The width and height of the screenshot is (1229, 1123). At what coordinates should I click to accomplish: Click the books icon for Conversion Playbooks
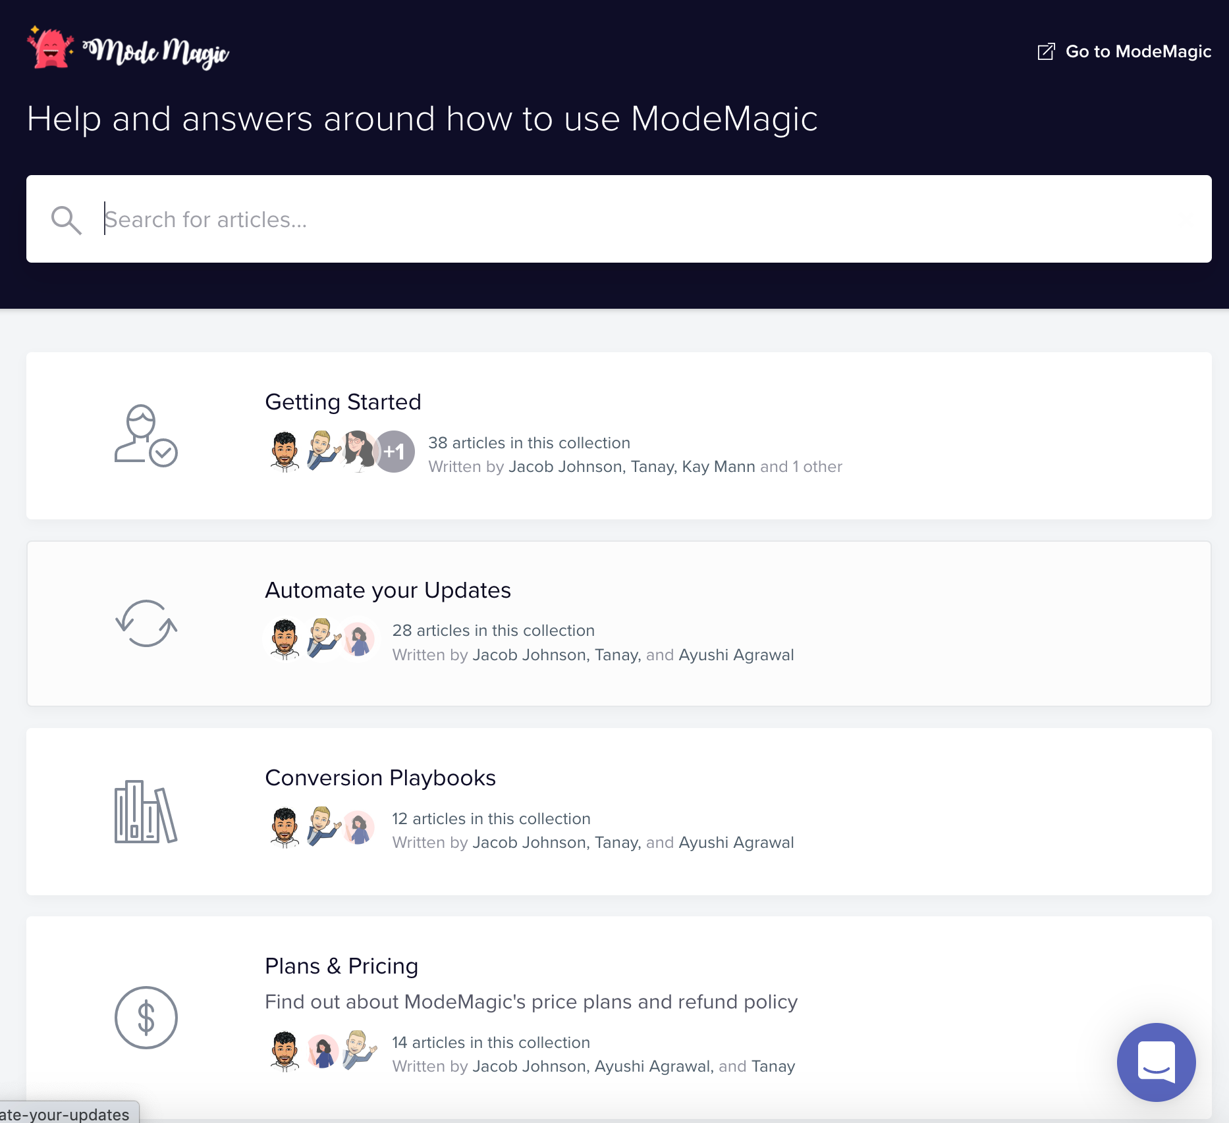pyautogui.click(x=146, y=812)
